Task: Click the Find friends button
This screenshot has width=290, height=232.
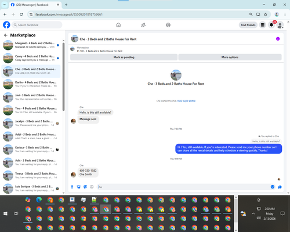Action: (248, 25)
